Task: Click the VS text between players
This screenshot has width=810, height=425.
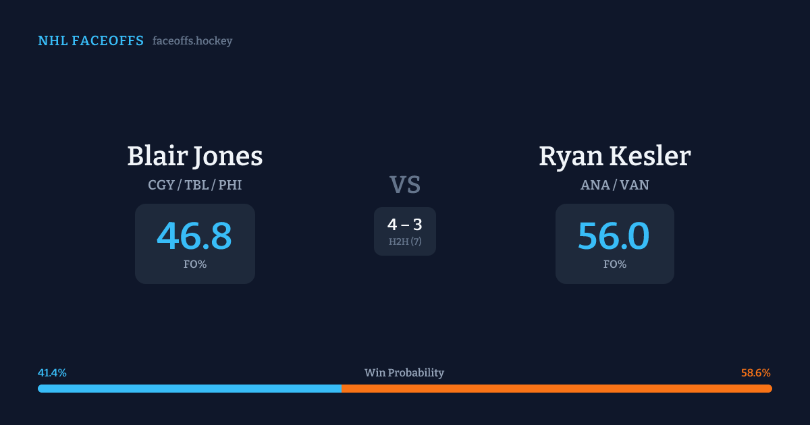Action: (405, 185)
